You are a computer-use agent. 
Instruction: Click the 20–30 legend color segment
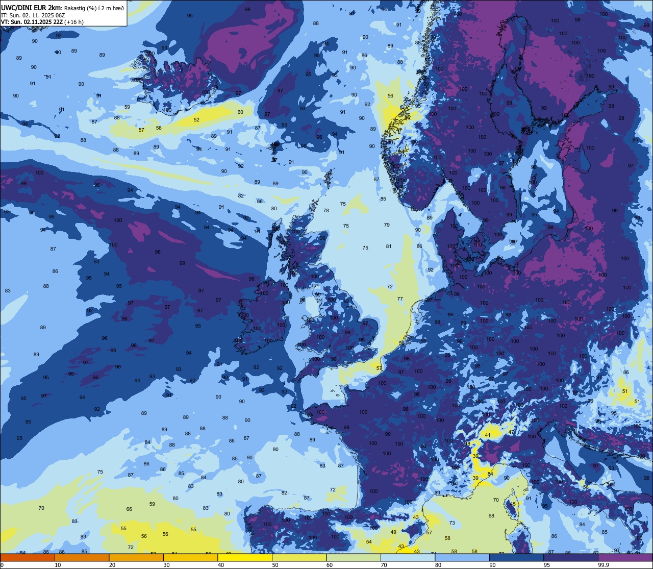(136, 558)
